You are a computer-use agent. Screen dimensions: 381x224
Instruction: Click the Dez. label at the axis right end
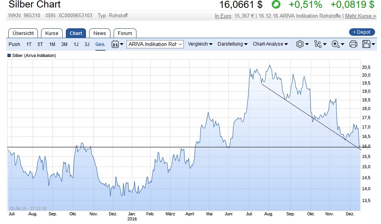click(x=350, y=214)
